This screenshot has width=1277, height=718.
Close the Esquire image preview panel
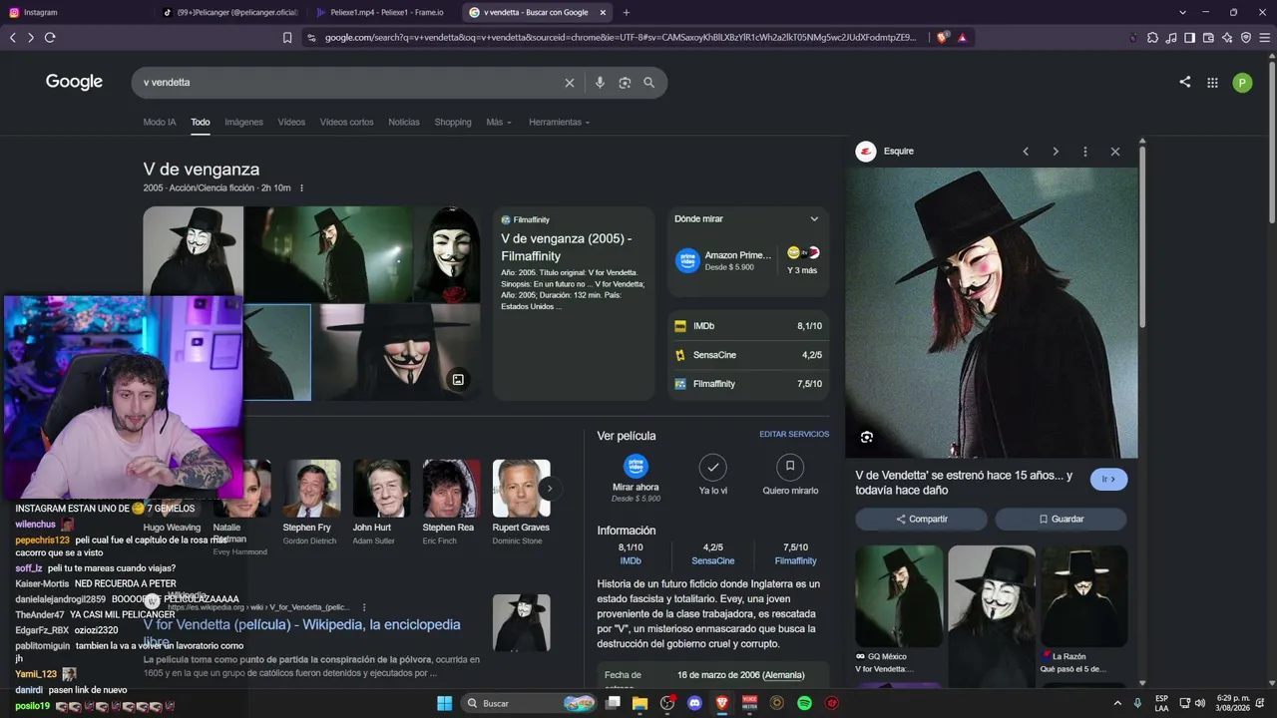click(1115, 152)
